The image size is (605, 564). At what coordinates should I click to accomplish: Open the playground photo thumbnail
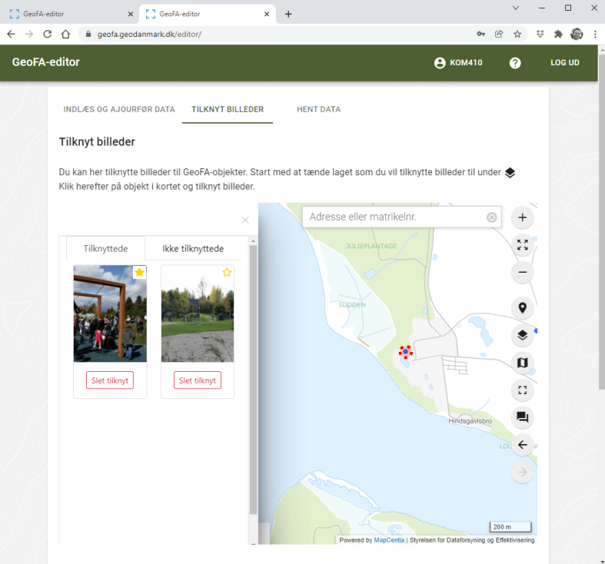tap(197, 314)
